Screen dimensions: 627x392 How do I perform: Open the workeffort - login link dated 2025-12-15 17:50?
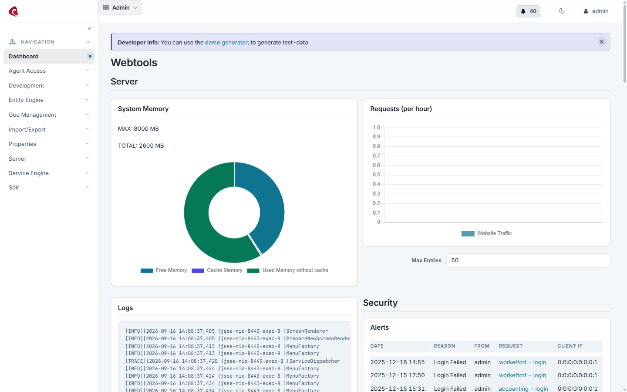pos(522,375)
